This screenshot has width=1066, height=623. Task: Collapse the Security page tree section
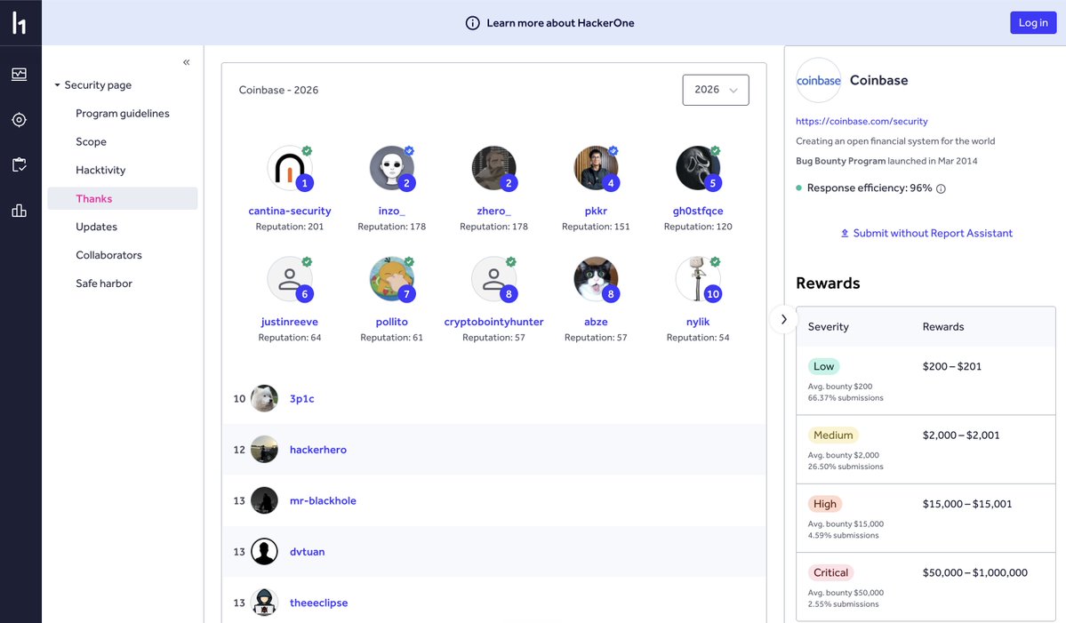[57, 85]
